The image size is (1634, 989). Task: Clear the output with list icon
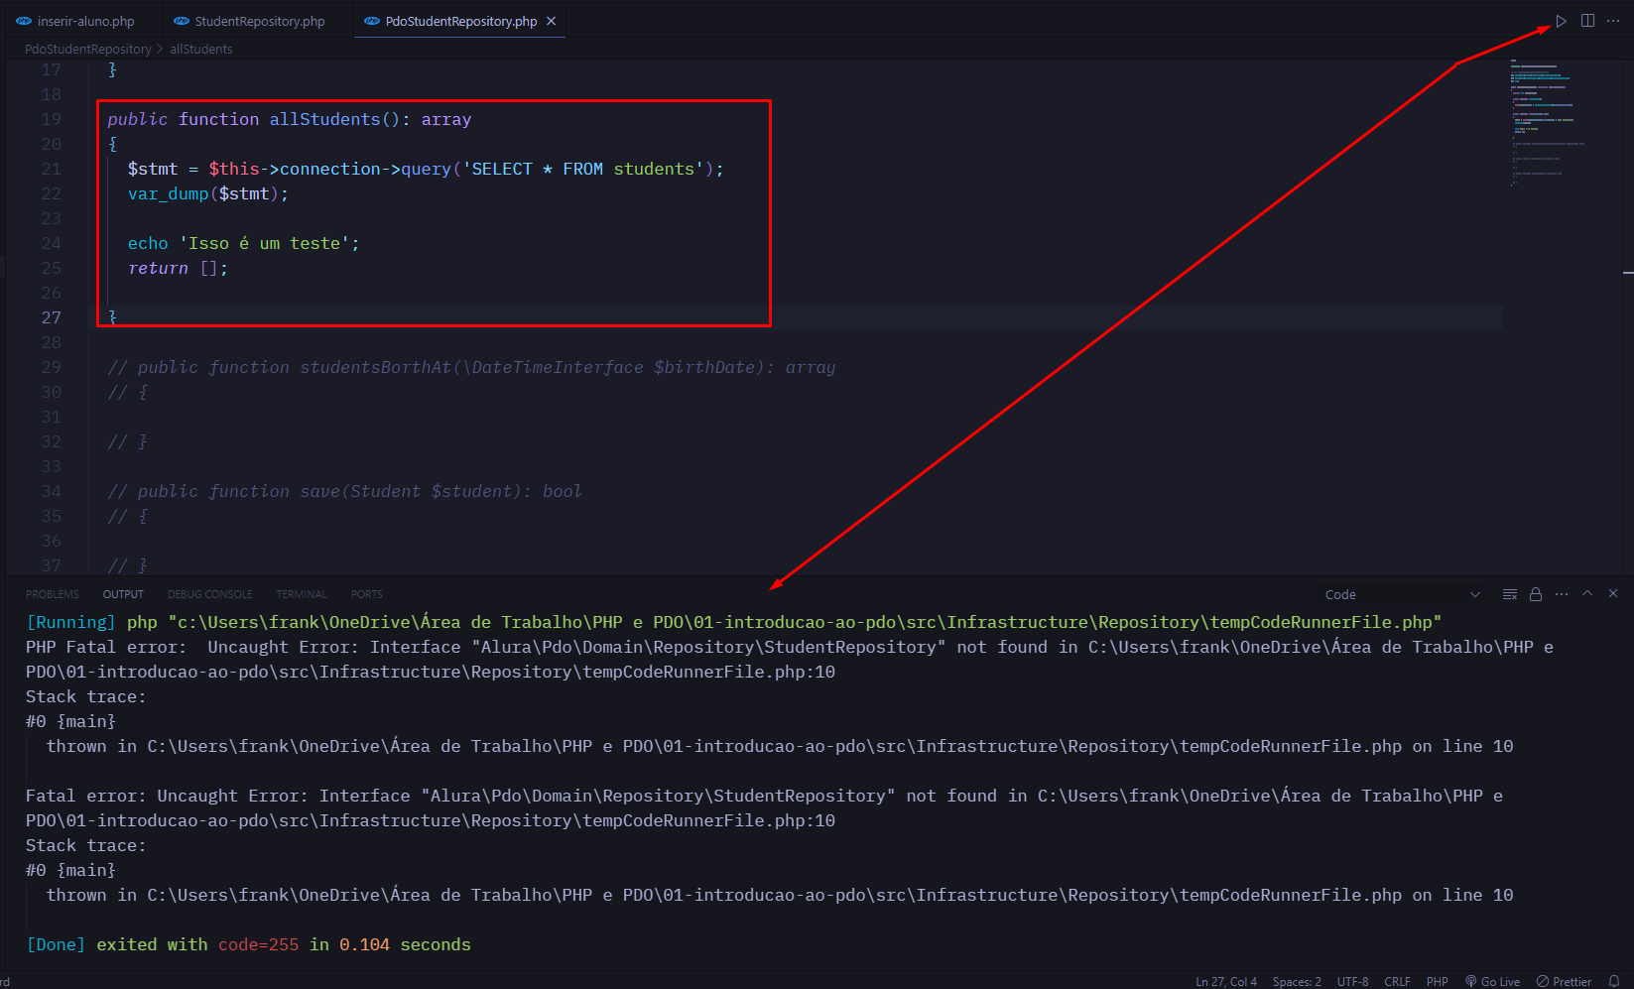click(1510, 594)
